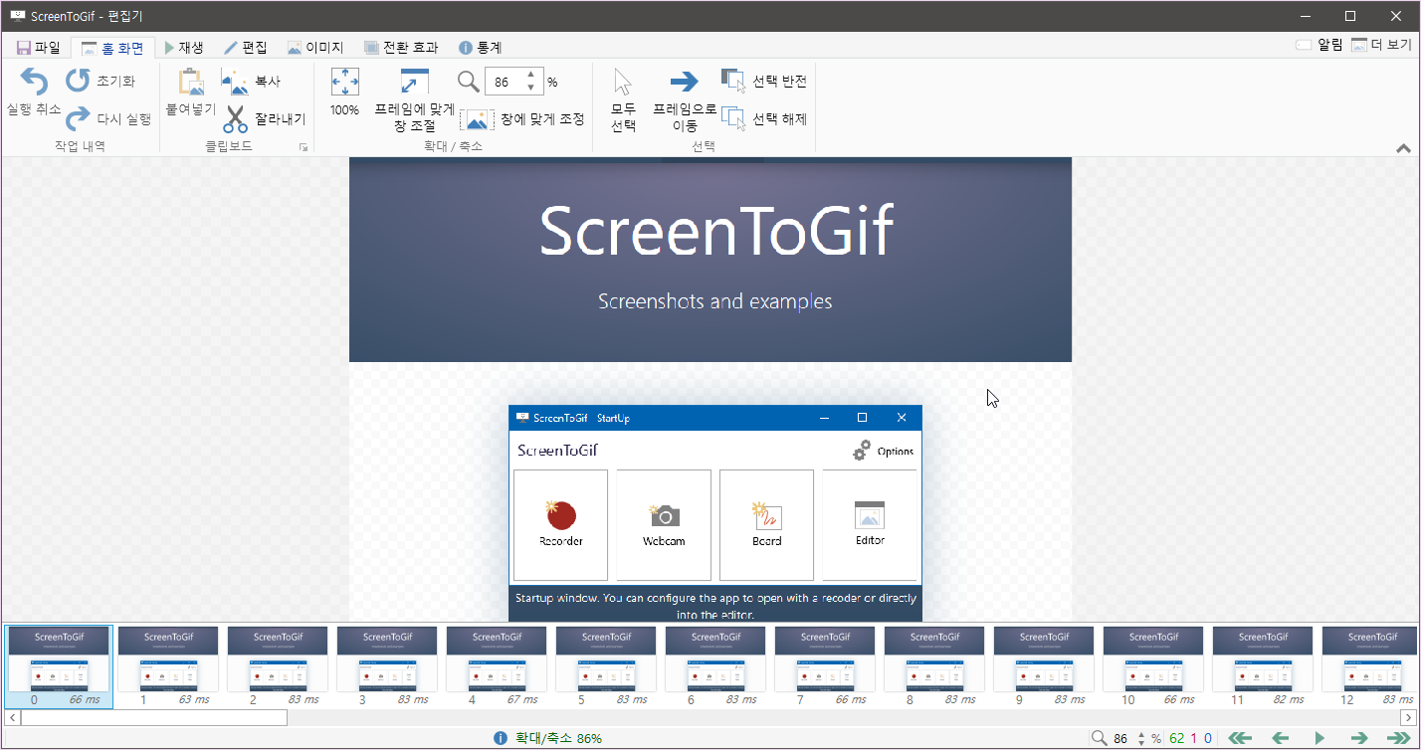Collapse the ribbon with chevron arrow
Image resolution: width=1421 pixels, height=750 pixels.
click(1403, 148)
